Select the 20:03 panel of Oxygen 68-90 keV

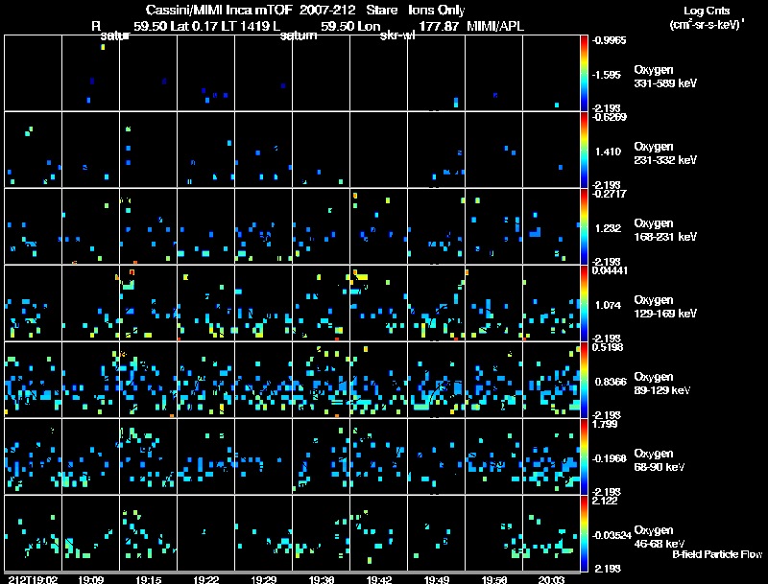[551, 456]
